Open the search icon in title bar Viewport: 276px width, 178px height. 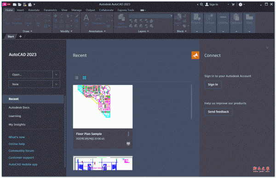(x=202, y=5)
